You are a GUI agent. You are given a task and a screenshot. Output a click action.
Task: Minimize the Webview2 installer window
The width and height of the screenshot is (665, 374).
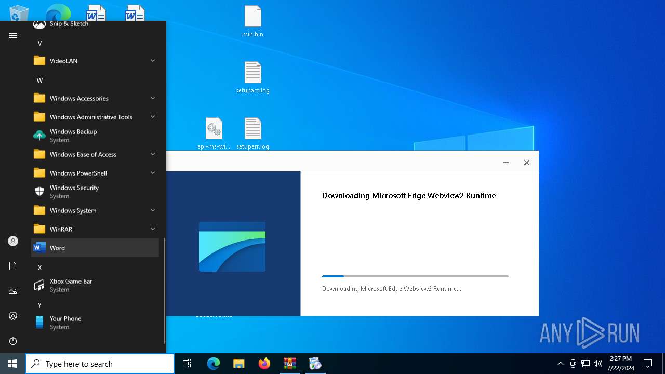(506, 163)
